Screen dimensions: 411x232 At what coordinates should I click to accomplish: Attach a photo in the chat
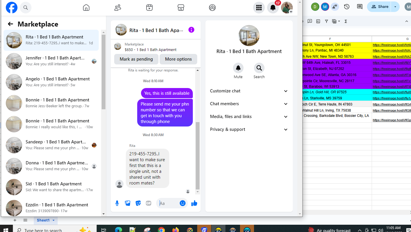pos(128,203)
